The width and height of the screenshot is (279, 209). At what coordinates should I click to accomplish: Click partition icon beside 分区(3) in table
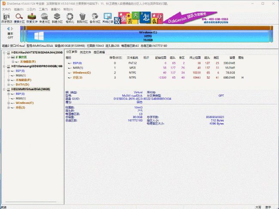(x=70, y=78)
